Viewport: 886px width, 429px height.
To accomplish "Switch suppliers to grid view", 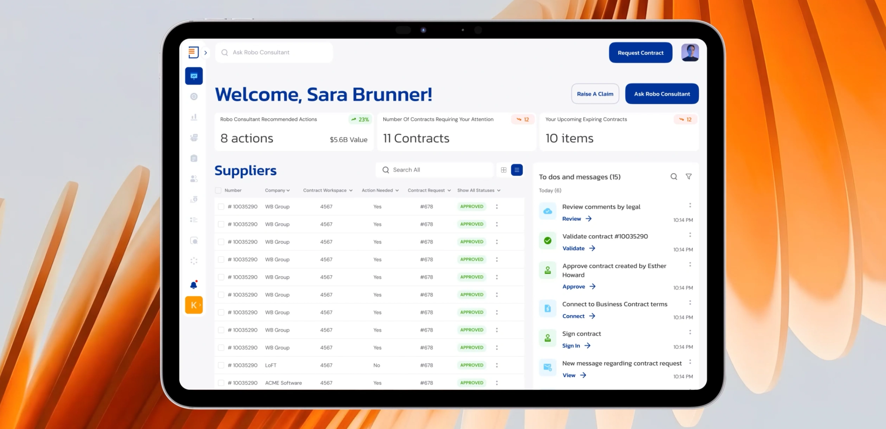I will point(503,170).
